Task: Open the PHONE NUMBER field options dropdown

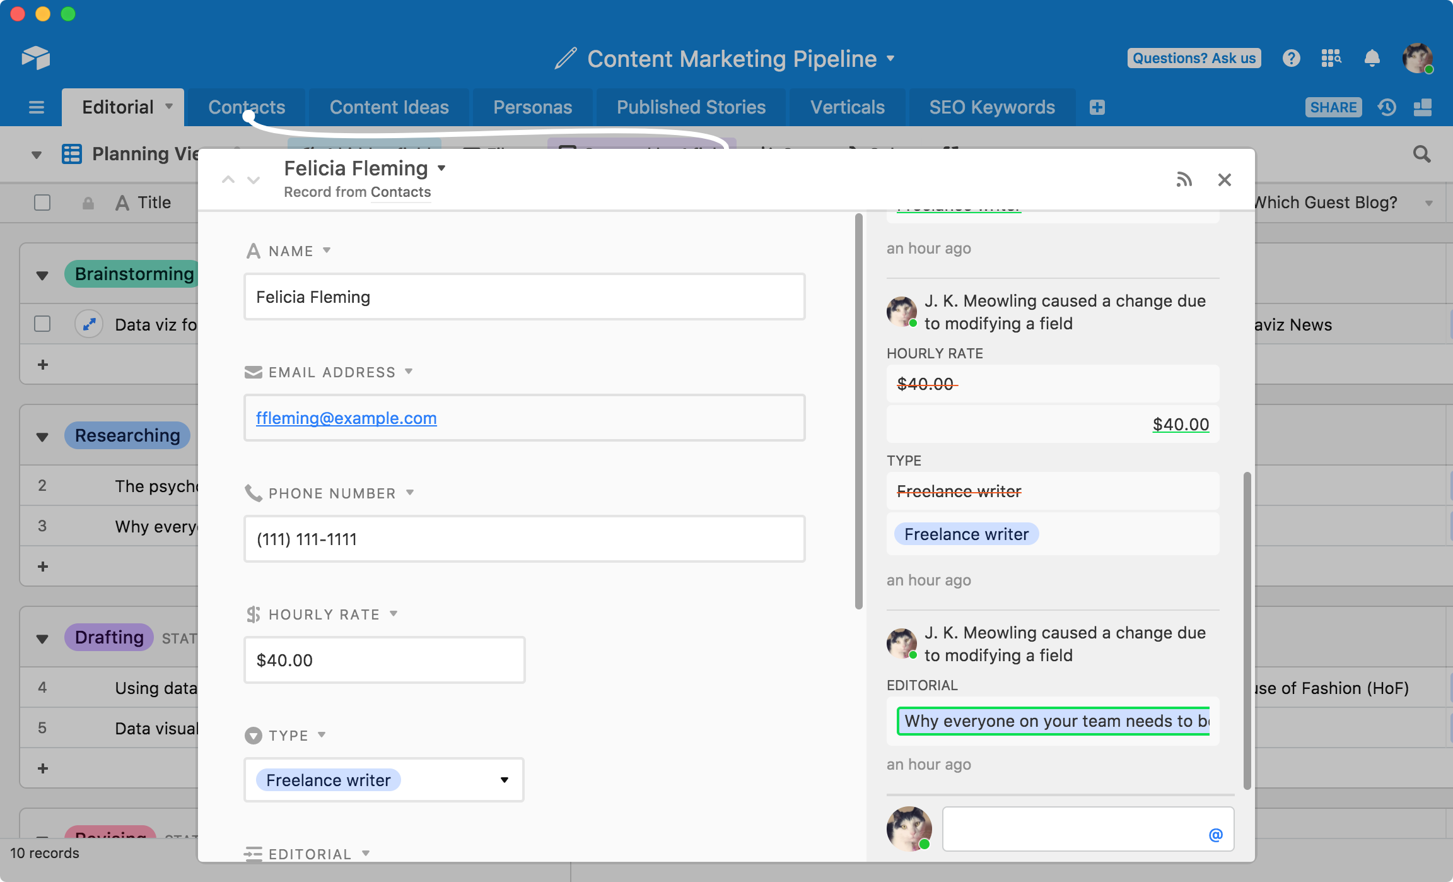Action: (x=410, y=493)
